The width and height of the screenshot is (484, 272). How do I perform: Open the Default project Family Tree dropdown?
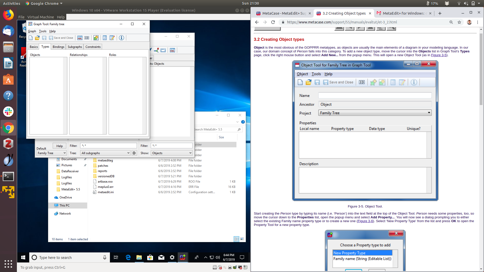(51, 153)
